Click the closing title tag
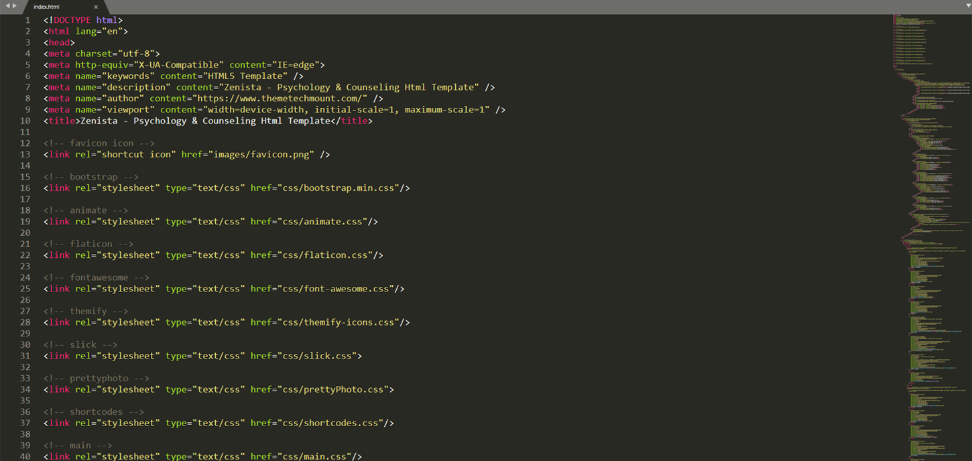The height and width of the screenshot is (461, 972). [x=352, y=121]
